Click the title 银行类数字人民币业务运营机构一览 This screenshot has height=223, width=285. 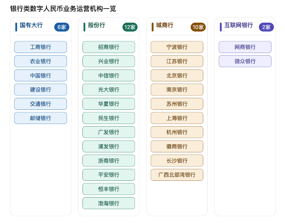point(63,9)
